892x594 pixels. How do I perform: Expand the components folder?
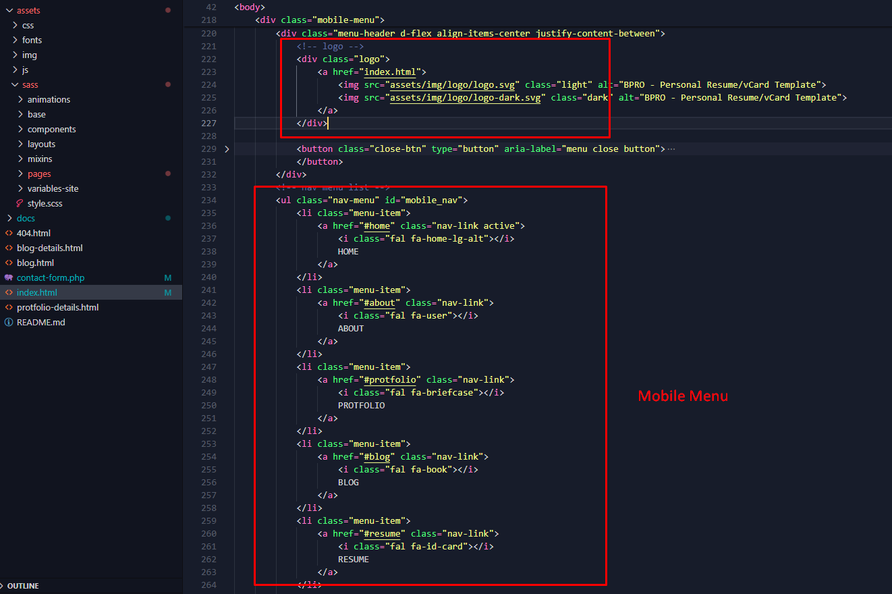pyautogui.click(x=21, y=129)
